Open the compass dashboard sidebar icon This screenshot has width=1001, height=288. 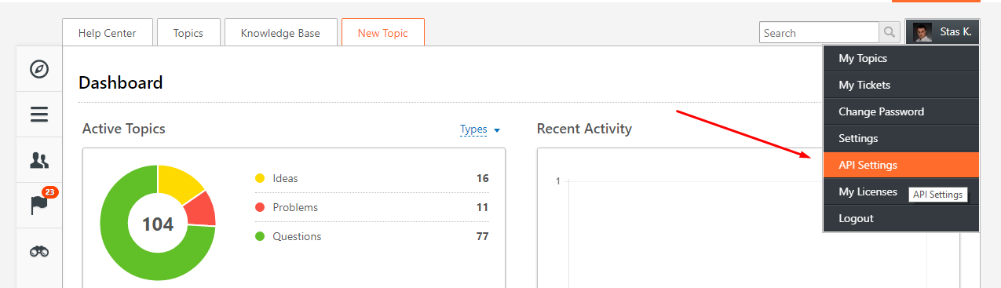point(39,69)
